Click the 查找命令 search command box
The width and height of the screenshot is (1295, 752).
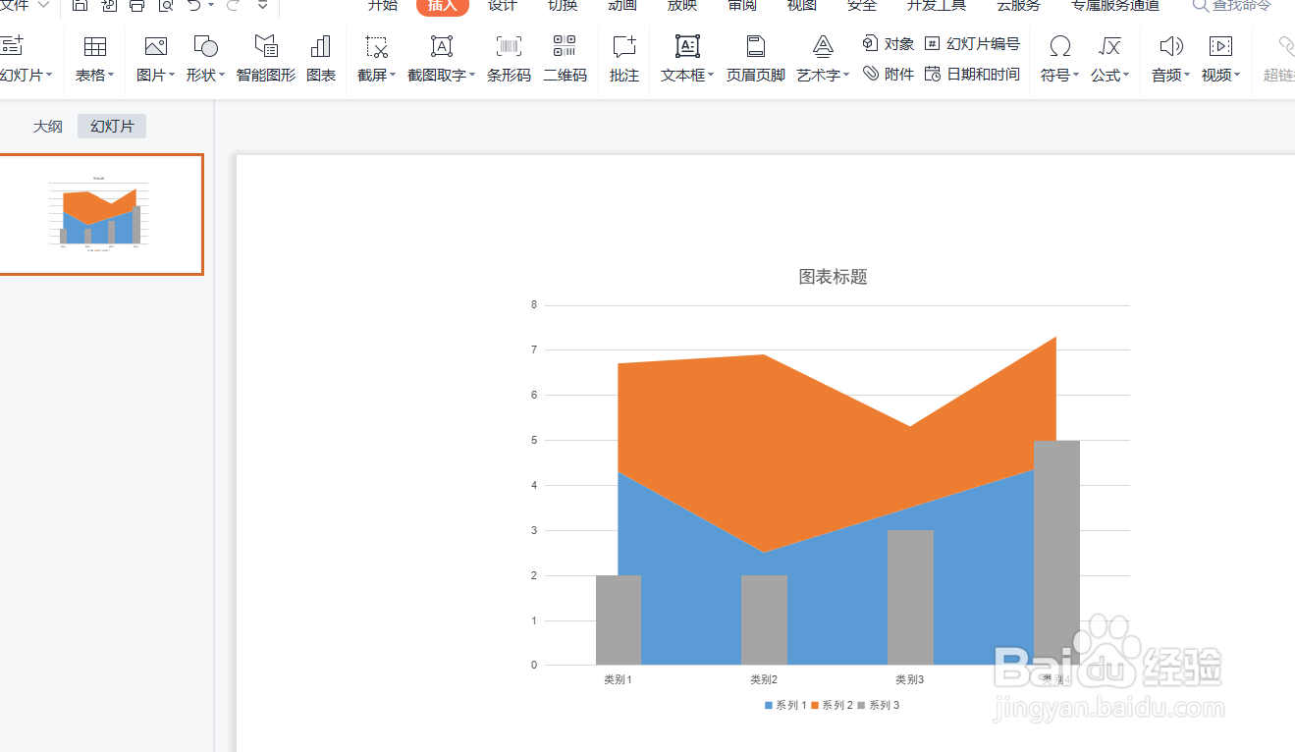point(1232,5)
